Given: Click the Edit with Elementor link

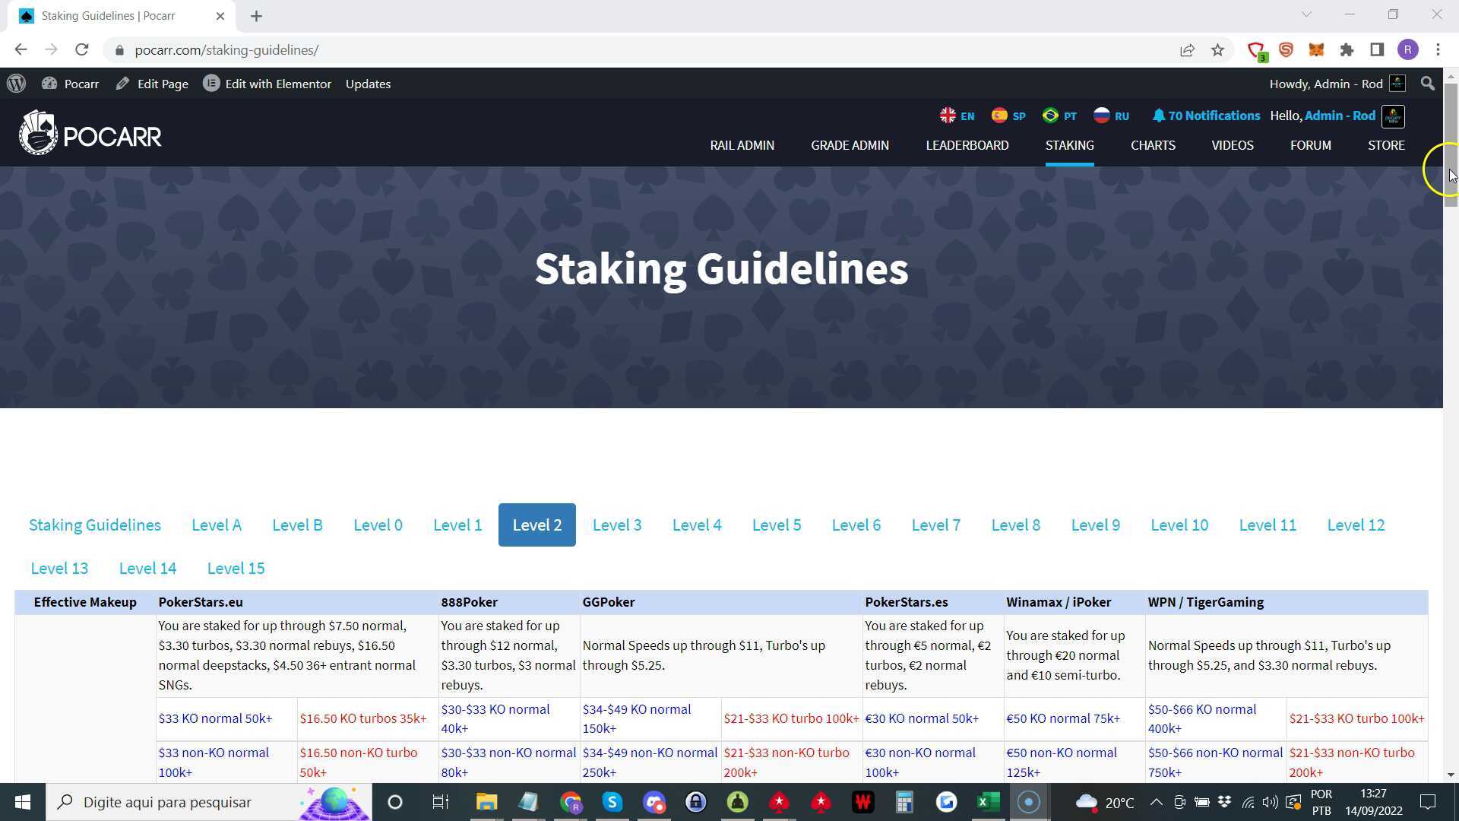Looking at the screenshot, I should (x=267, y=84).
